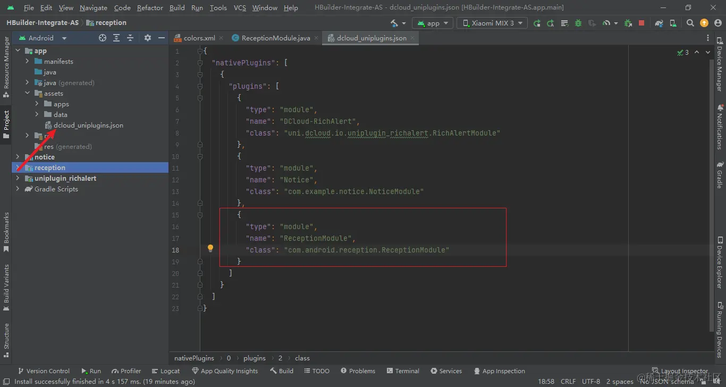Click the inspections checkmark with count 3
726x387 pixels.
pyautogui.click(x=683, y=52)
